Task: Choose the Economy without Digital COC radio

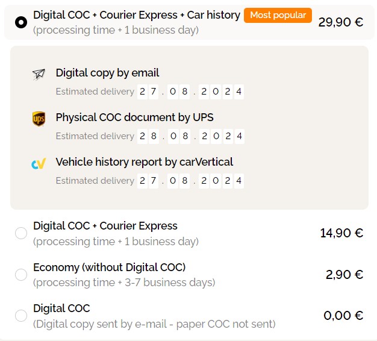Action: pos(21,275)
